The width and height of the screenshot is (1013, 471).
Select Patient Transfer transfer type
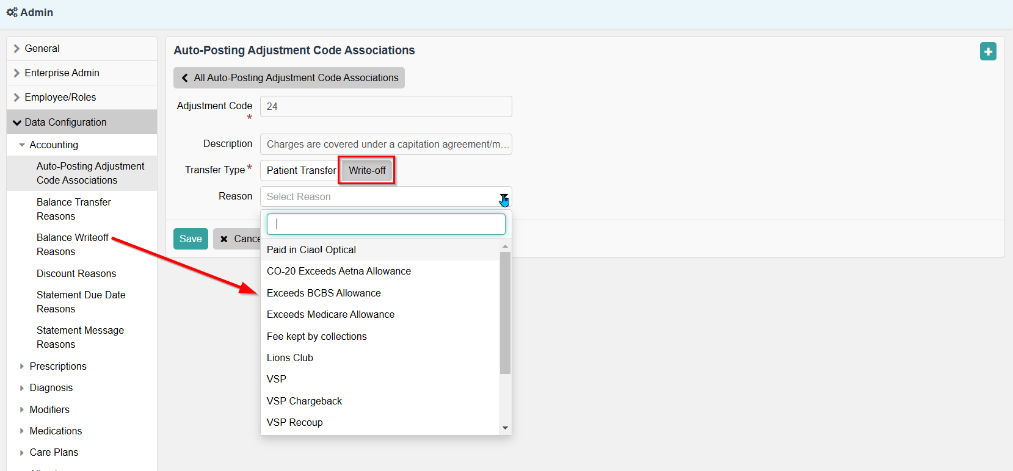(x=300, y=171)
